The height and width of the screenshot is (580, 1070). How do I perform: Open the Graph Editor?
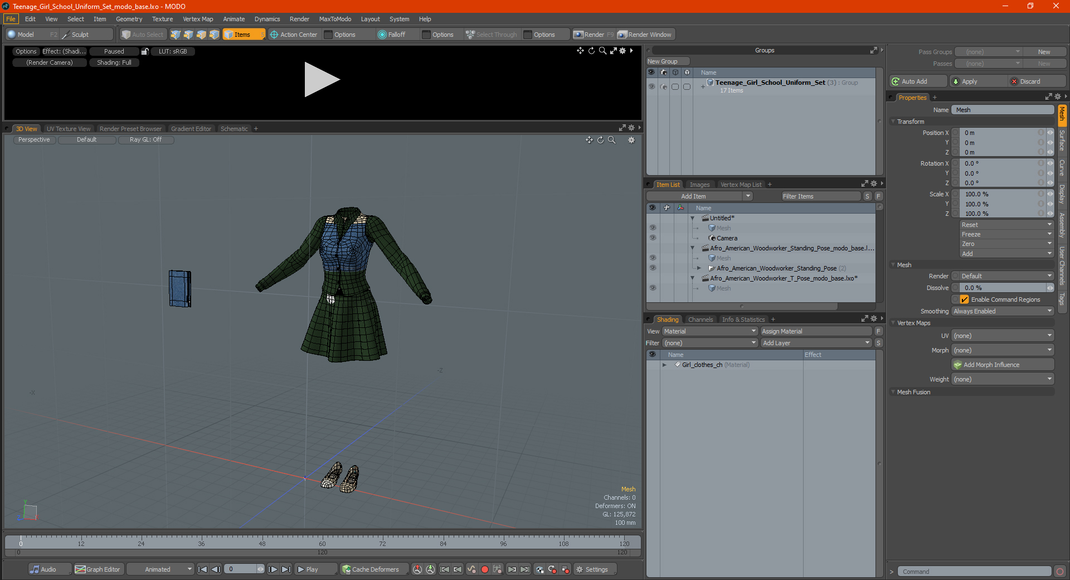point(98,569)
